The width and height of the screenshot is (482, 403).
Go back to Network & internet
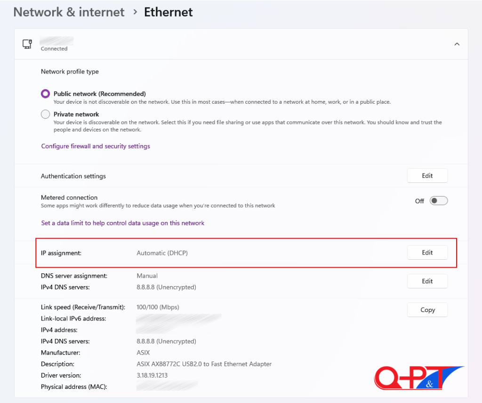click(69, 12)
